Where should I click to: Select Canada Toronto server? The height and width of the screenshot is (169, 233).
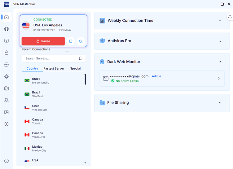[x=53, y=121]
